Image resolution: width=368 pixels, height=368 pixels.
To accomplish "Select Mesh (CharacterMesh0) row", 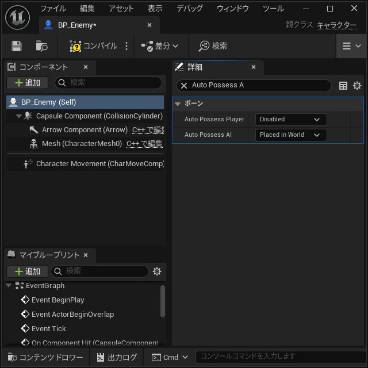I will 82,143.
